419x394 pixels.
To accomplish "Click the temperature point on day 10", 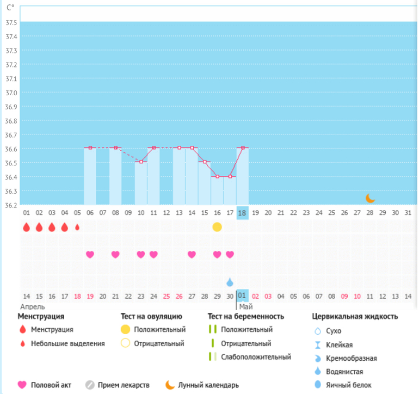I will coord(141,162).
